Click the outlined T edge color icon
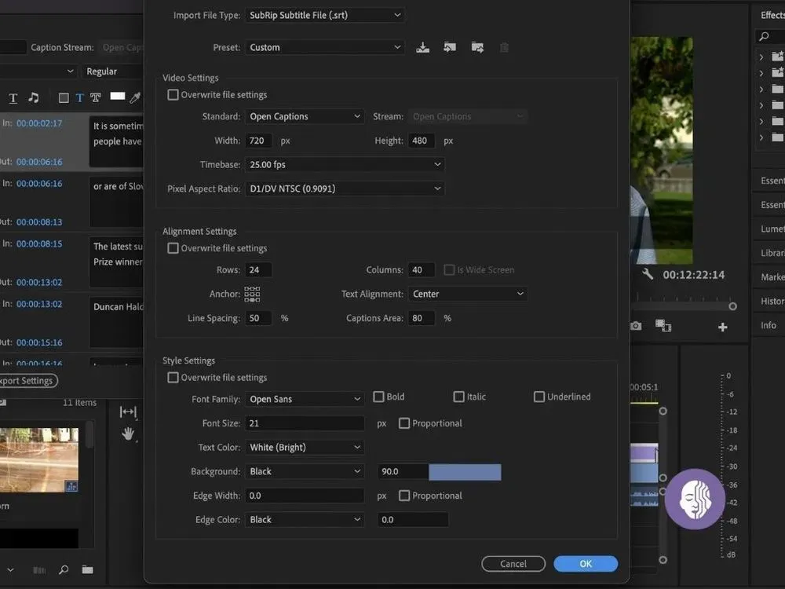 tap(96, 97)
